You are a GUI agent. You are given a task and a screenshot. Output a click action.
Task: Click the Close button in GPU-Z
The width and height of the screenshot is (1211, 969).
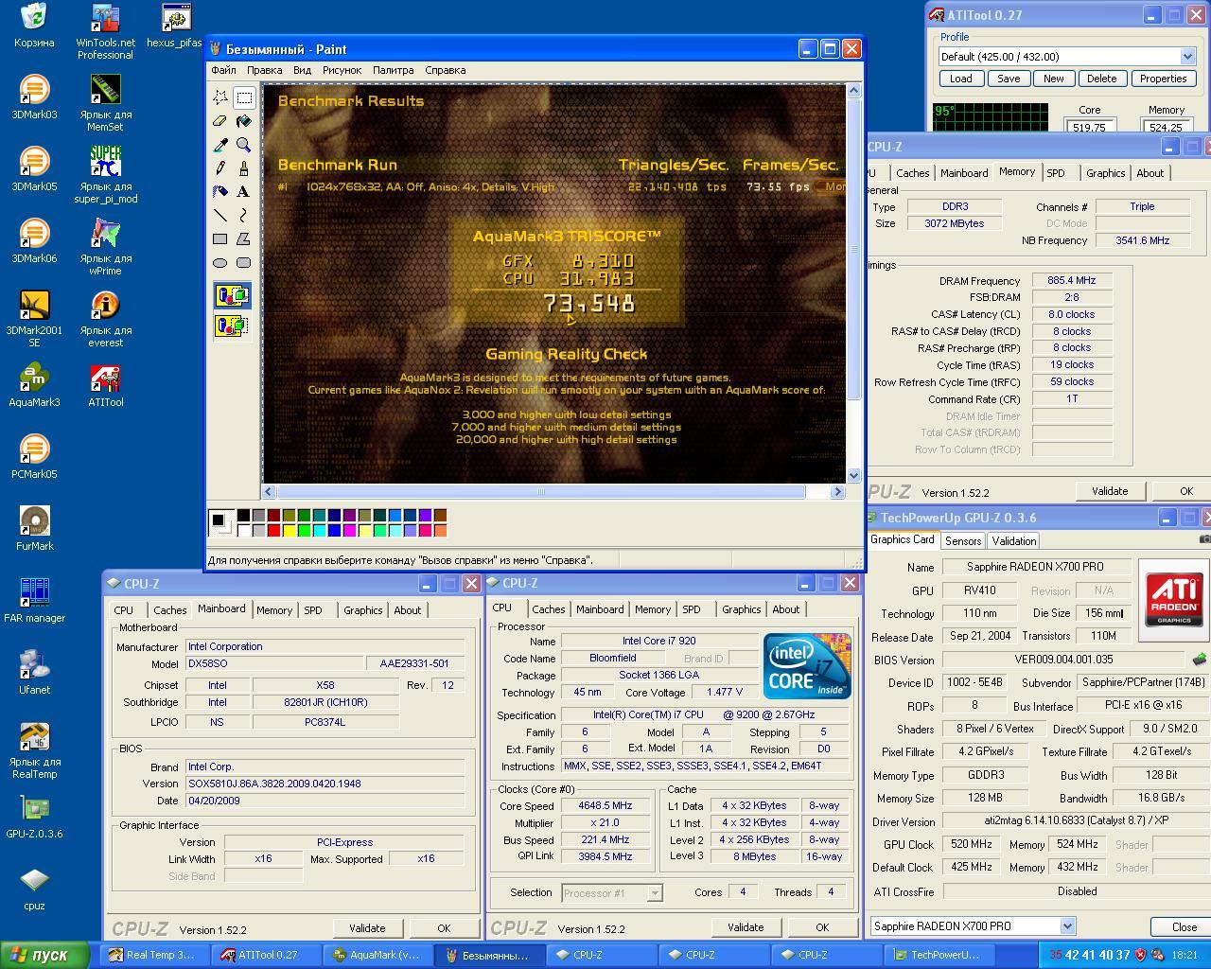pyautogui.click(x=1184, y=927)
